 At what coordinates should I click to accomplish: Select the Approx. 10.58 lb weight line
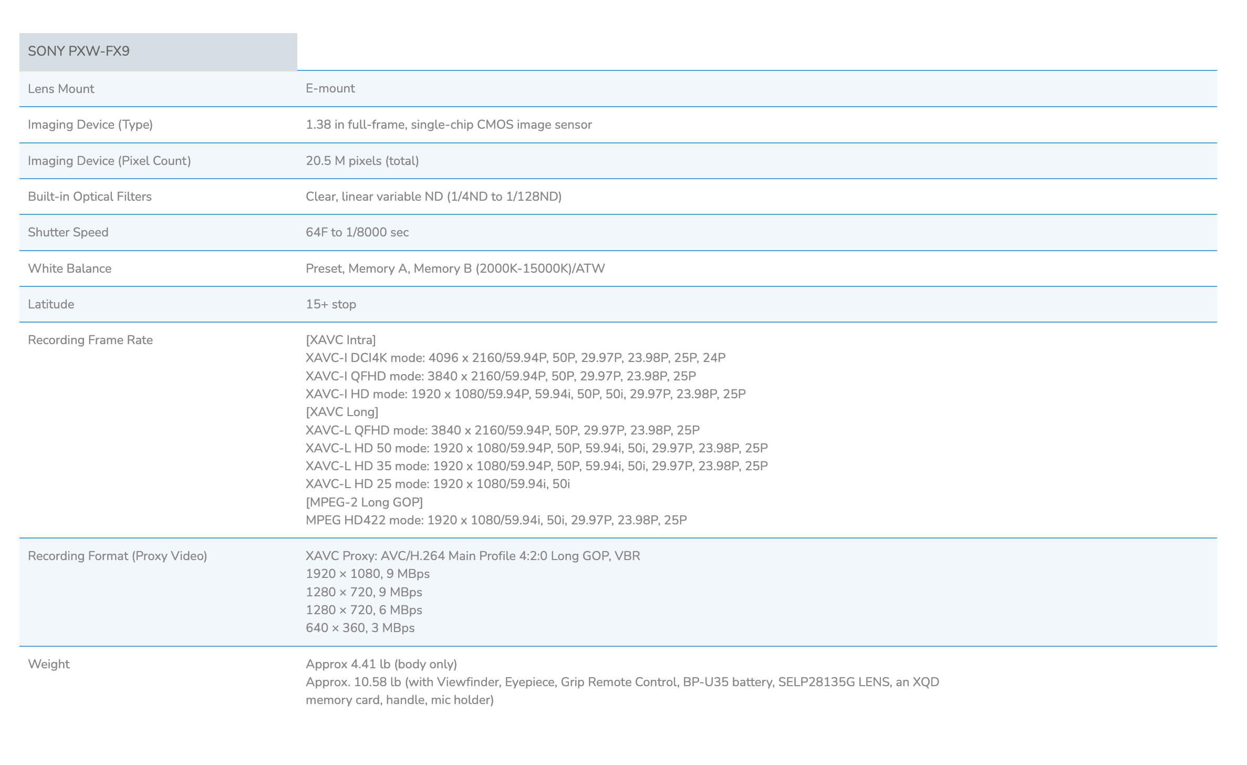click(622, 682)
